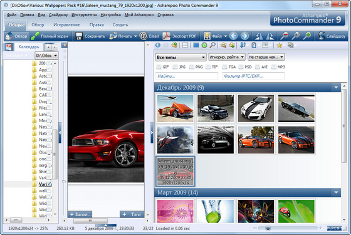Toggle the MP3 file type checkbox

pos(274,66)
